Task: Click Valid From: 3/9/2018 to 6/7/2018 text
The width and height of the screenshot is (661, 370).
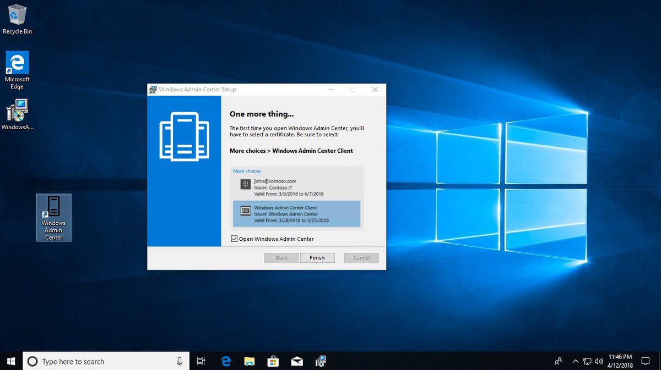Action: [289, 194]
